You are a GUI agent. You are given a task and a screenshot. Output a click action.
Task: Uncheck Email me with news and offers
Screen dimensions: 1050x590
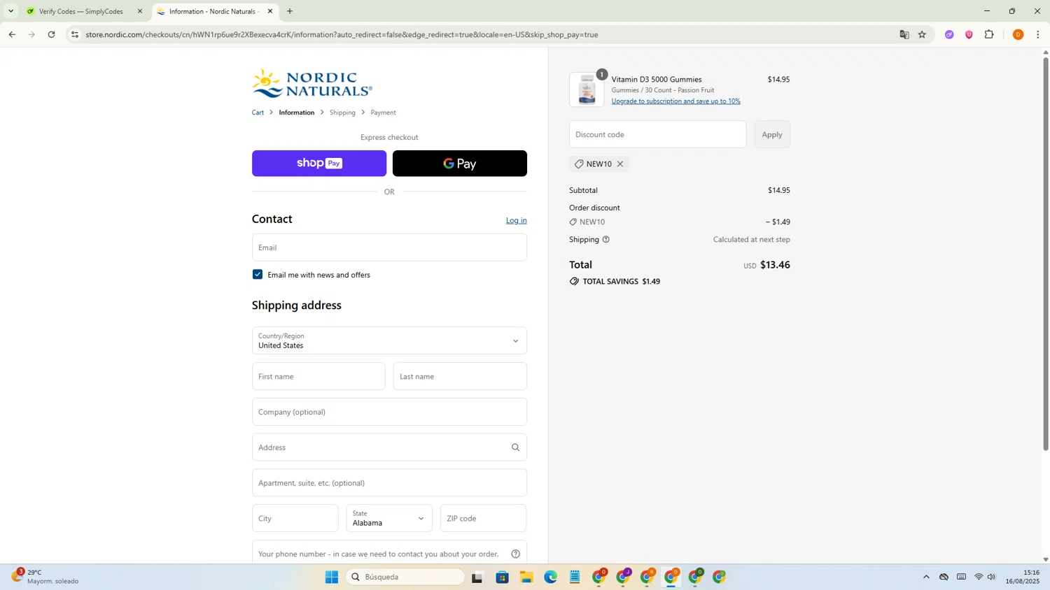[258, 275]
